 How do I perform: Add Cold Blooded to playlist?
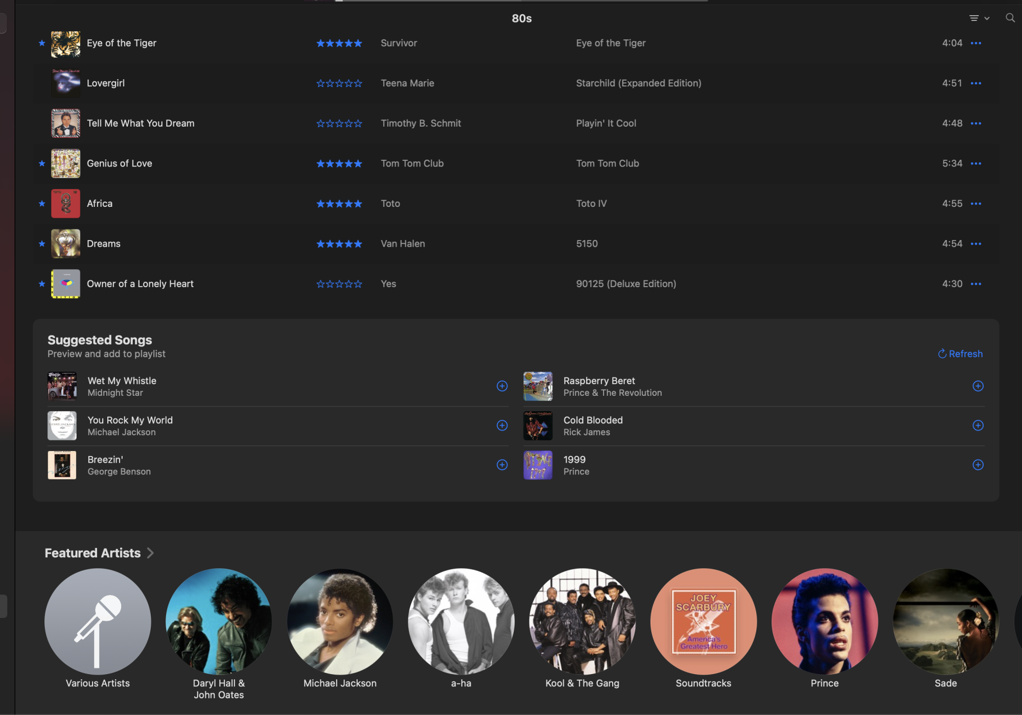[x=978, y=425]
